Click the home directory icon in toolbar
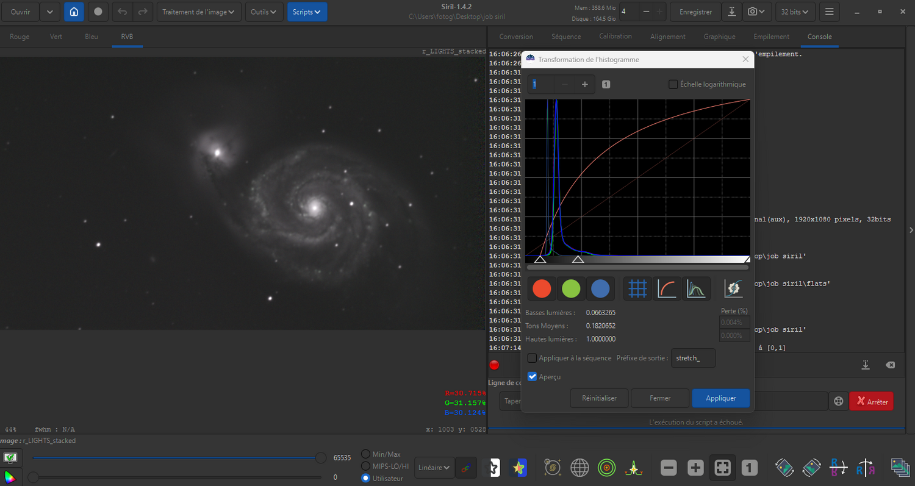Viewport: 915px width, 486px height. pos(74,12)
